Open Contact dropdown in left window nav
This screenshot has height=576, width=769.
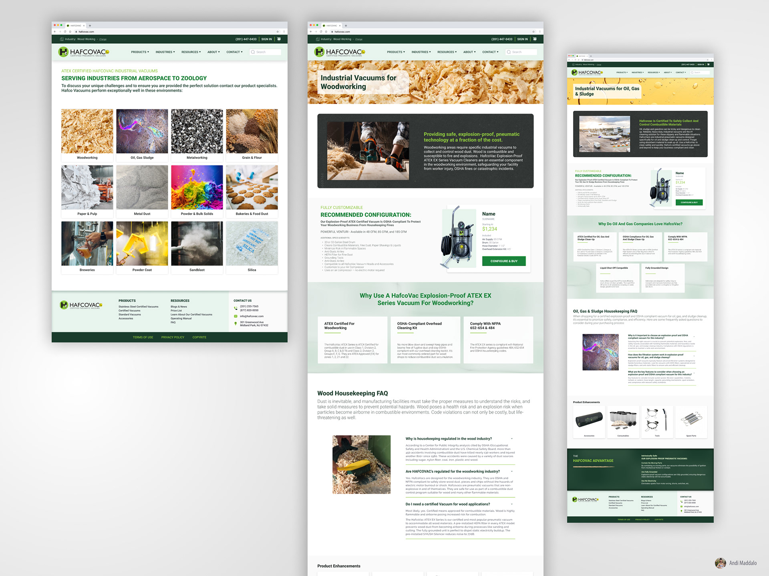[234, 52]
